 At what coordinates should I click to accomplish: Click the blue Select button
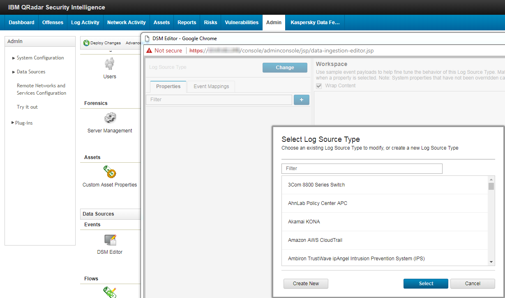tap(426, 284)
